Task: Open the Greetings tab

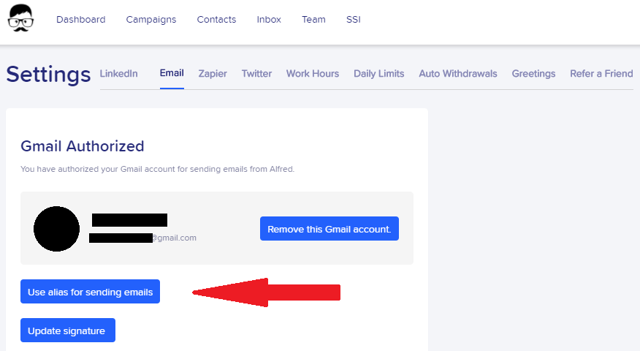Action: (x=533, y=74)
